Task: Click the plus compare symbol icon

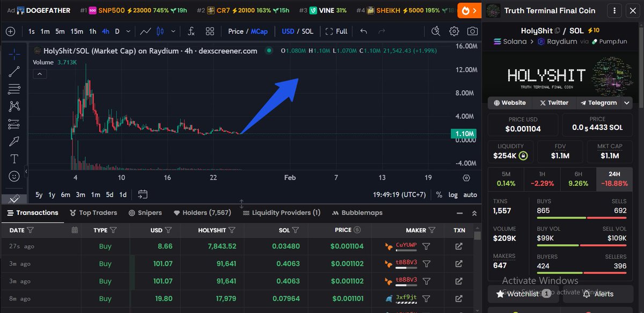Action: pyautogui.click(x=11, y=31)
